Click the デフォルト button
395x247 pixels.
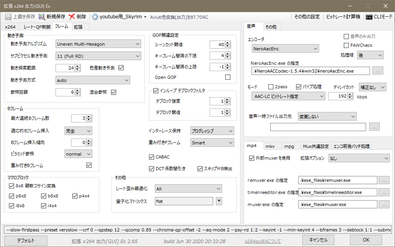click(26, 240)
